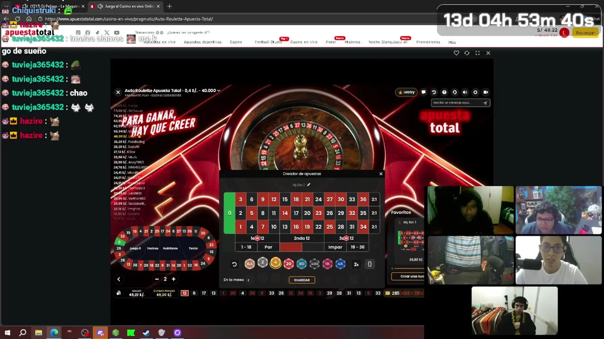Open the Windows Start menu

click(8, 333)
